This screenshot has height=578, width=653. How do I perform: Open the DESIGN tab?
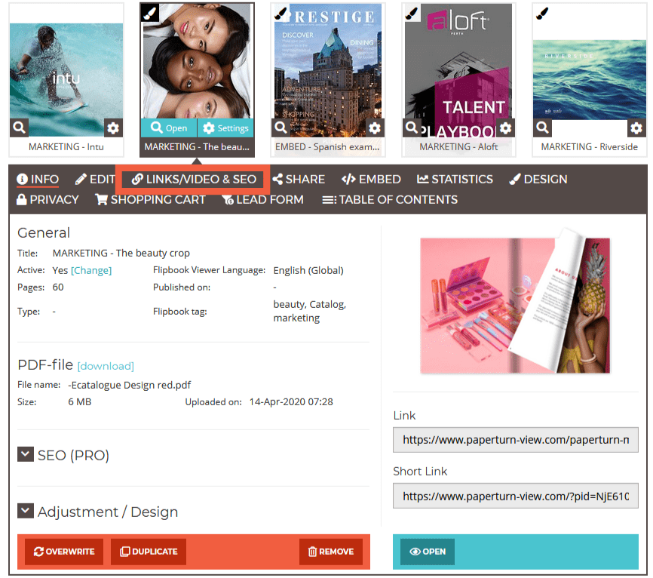[x=538, y=180]
